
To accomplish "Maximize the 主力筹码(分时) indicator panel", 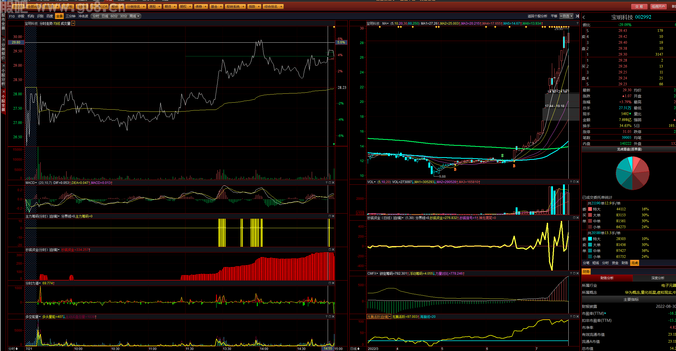I will pos(330,216).
